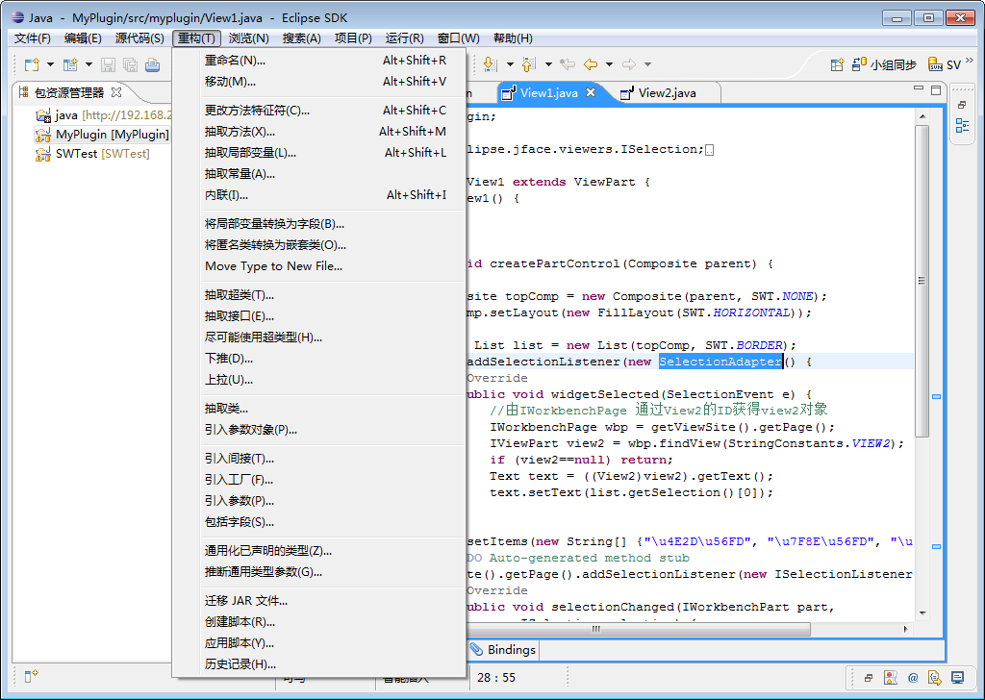Choose 重命名(N)... from the refactor menu
This screenshot has width=985, height=700.
pos(235,61)
